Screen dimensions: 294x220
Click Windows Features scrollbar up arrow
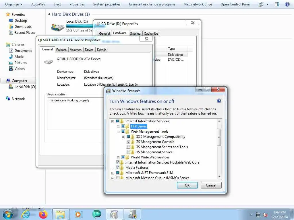[x=219, y=121]
